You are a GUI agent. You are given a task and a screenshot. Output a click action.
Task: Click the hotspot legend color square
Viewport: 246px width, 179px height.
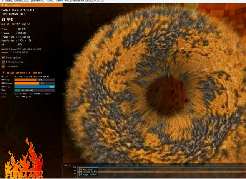pyautogui.click(x=81, y=172)
